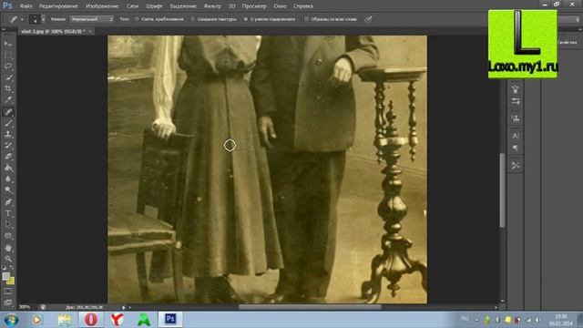
Task: Open the Выделение menu
Action: click(183, 6)
